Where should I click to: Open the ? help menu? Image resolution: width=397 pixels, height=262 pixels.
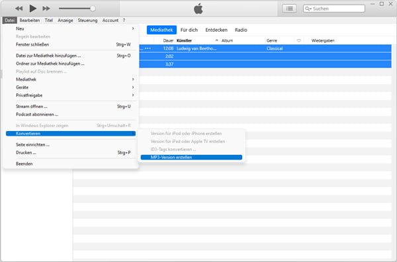[124, 21]
